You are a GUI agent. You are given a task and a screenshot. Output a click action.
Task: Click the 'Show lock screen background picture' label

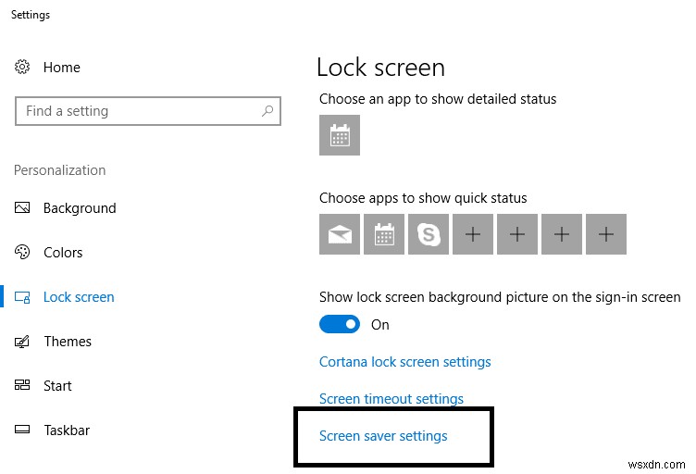[500, 297]
